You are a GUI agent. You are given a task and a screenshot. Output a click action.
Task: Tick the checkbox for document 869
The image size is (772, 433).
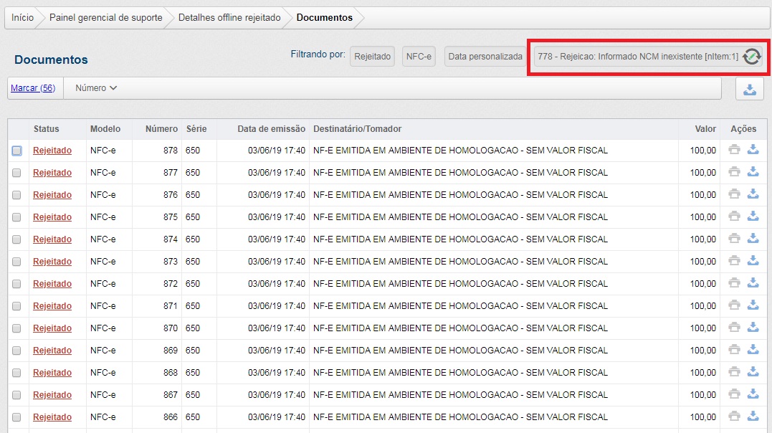[x=16, y=351]
